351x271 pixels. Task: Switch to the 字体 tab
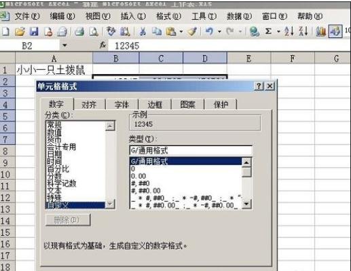[122, 105]
